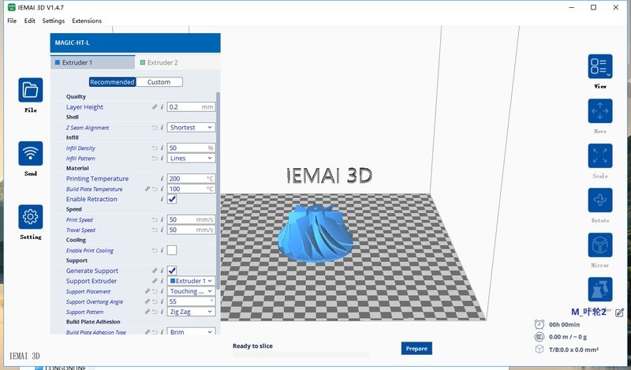Click the Prepare button
This screenshot has width=631, height=370.
(416, 348)
